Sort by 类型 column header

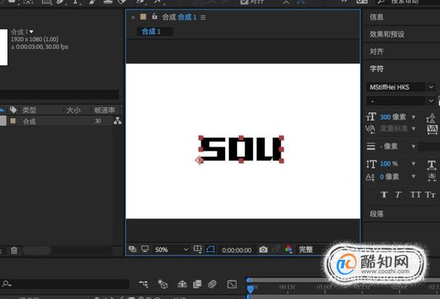[29, 110]
